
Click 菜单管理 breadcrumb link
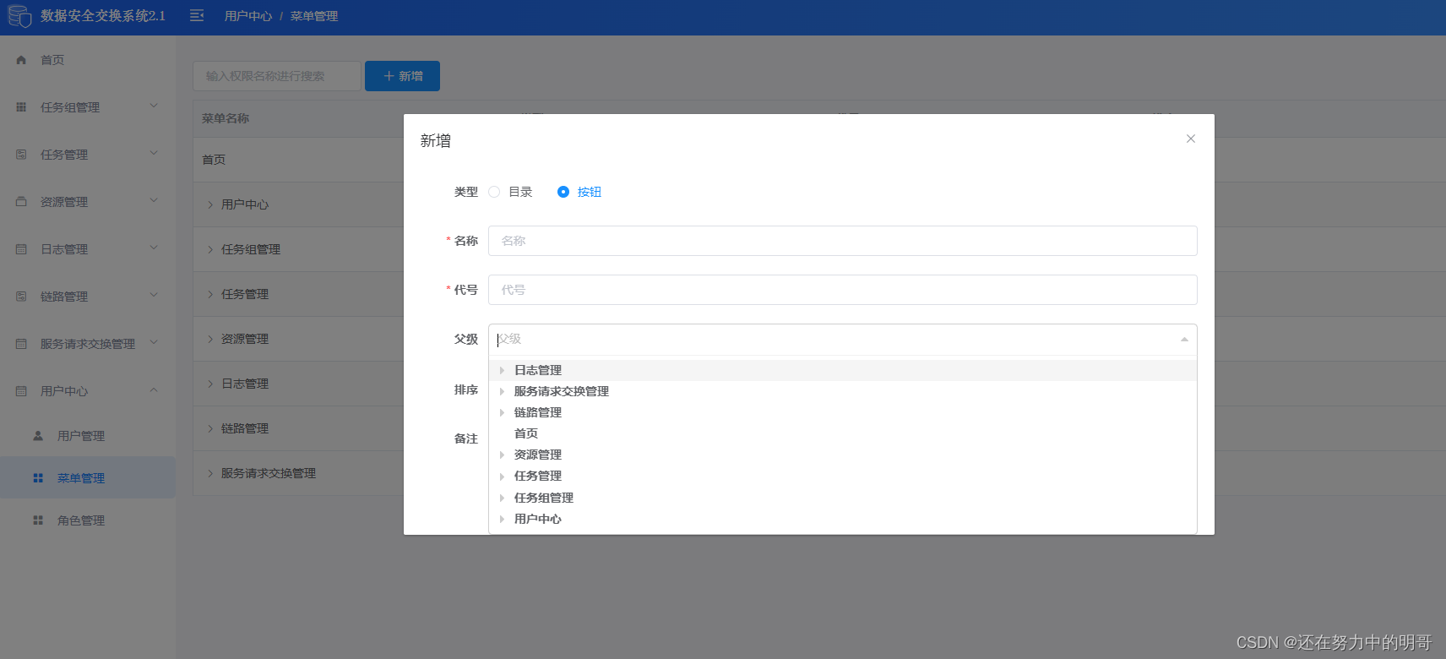tap(314, 16)
